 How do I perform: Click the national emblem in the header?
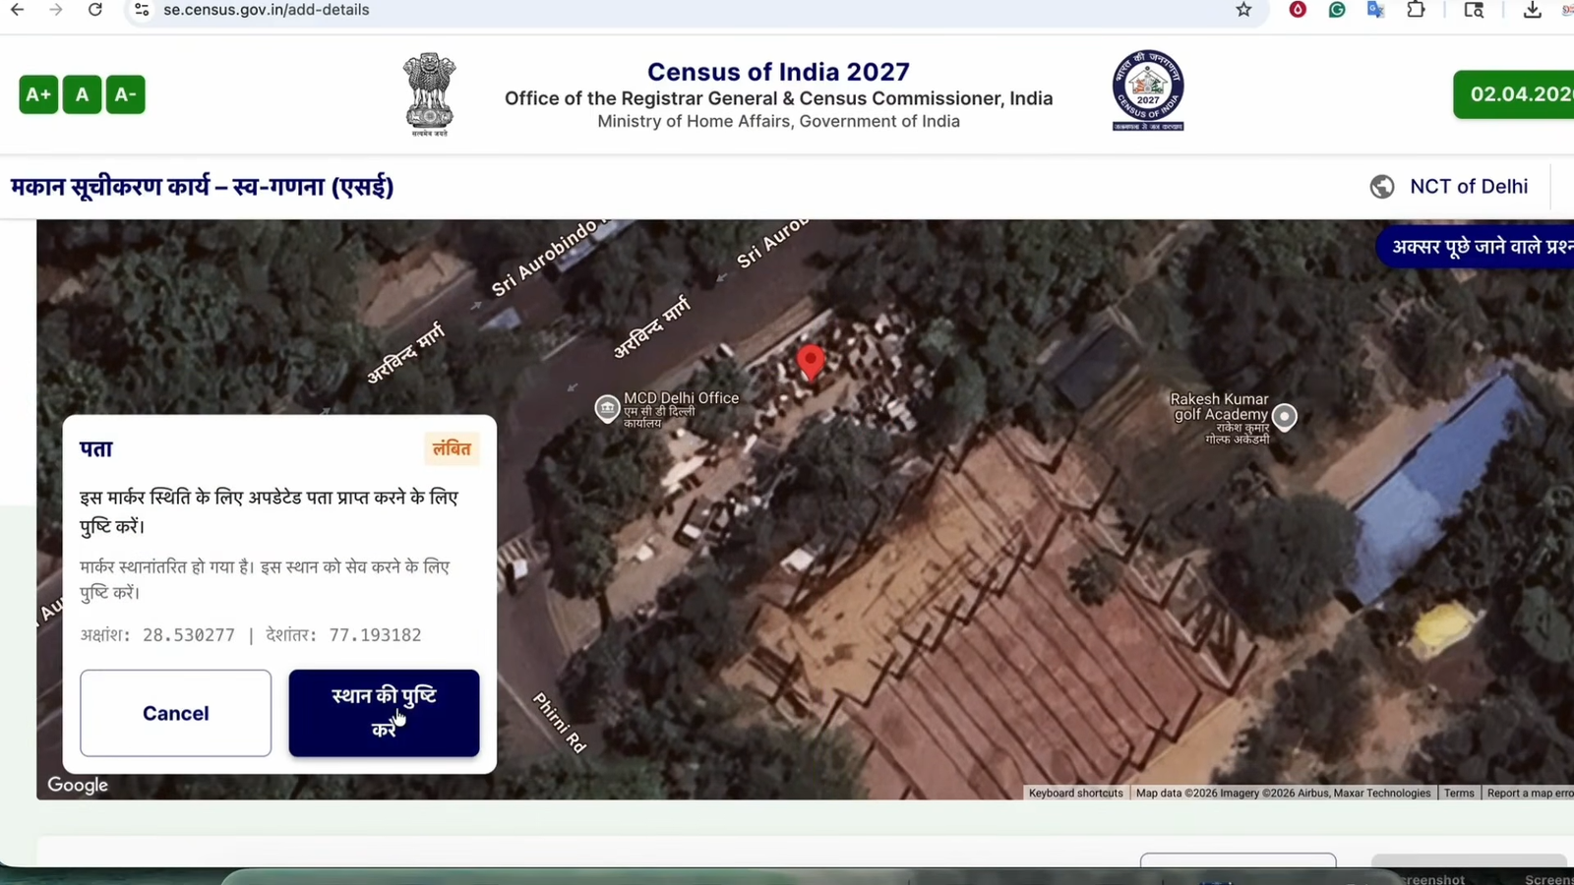429,92
